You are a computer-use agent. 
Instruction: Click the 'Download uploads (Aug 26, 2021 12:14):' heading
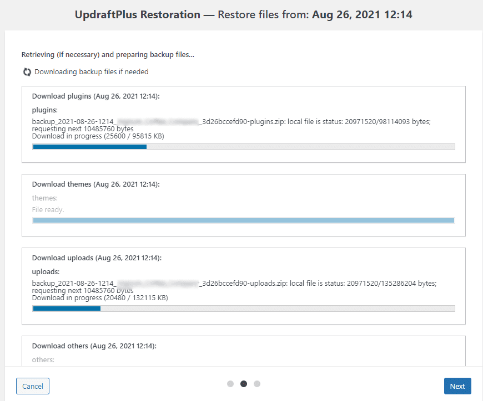coord(97,258)
